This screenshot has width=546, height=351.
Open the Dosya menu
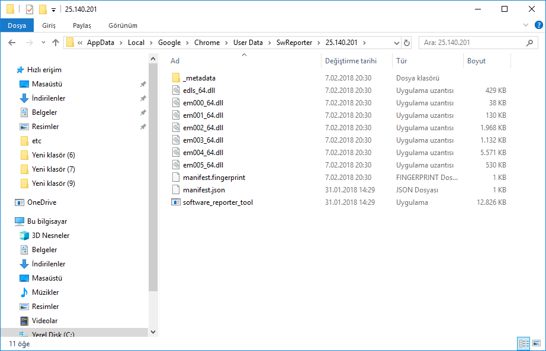point(18,25)
